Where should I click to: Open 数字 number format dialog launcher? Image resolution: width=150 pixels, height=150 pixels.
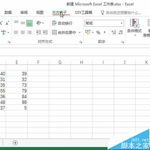point(123,42)
